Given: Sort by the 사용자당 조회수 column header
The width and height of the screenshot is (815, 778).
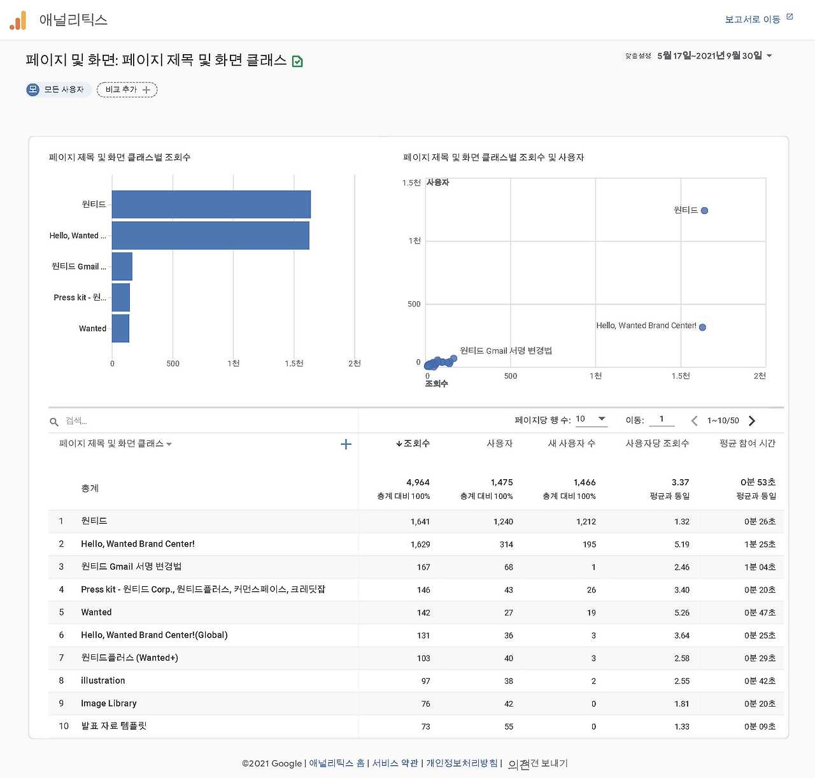Looking at the screenshot, I should [x=658, y=443].
